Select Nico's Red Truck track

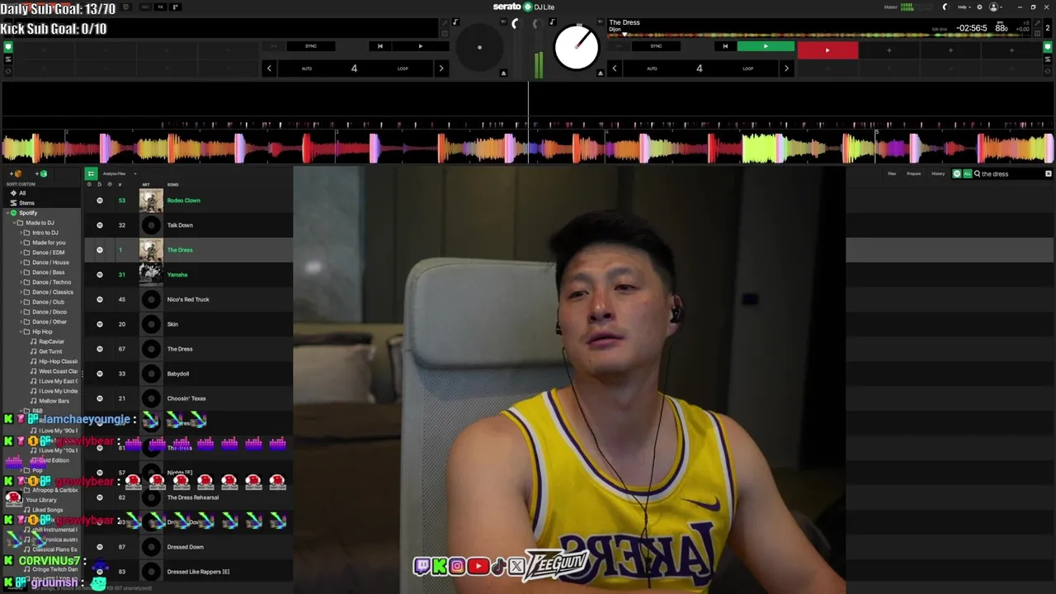click(189, 299)
